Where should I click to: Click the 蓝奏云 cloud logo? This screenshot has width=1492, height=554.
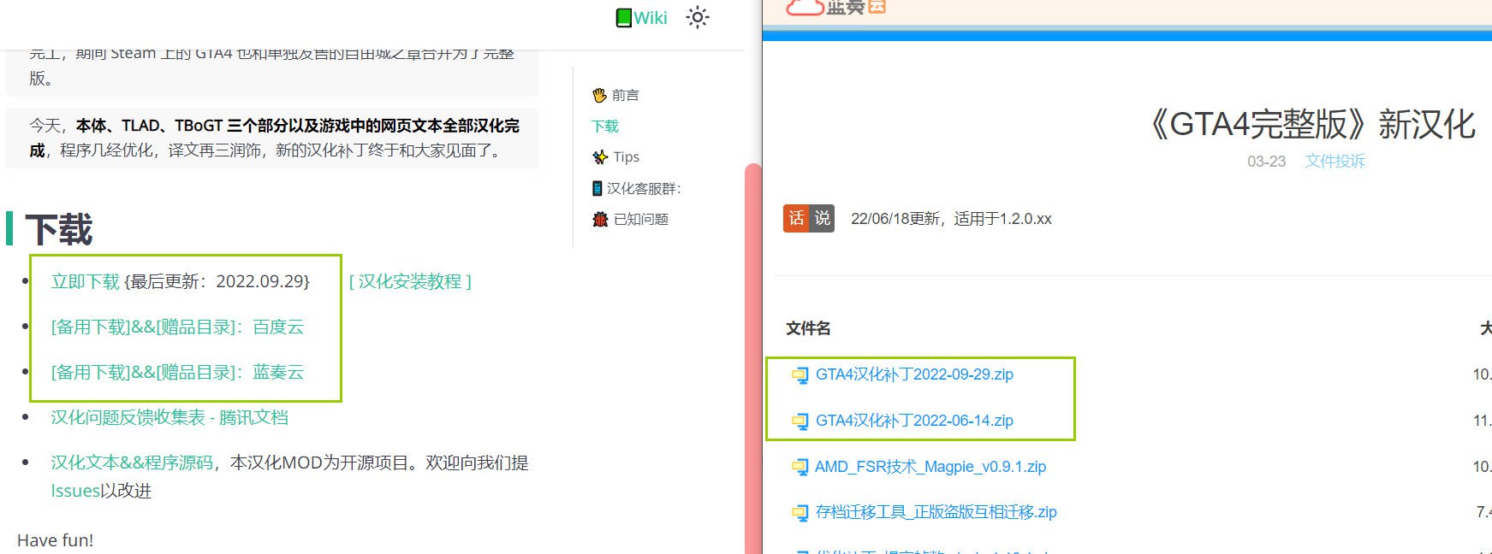(835, 8)
